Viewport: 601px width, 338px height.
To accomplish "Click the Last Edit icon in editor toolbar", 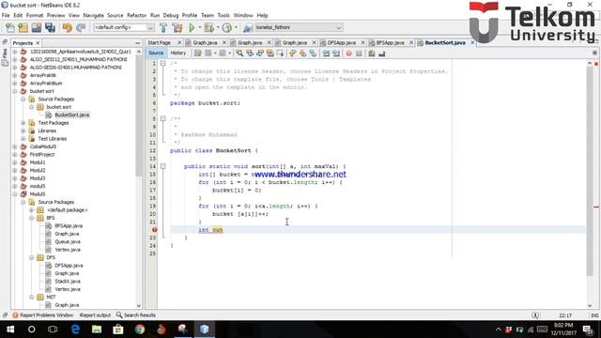I will point(198,54).
